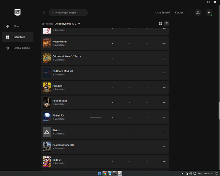The width and height of the screenshot is (220, 176).
Task: Select the OHDcore Mod Kit thumbnail
Action: point(47,73)
